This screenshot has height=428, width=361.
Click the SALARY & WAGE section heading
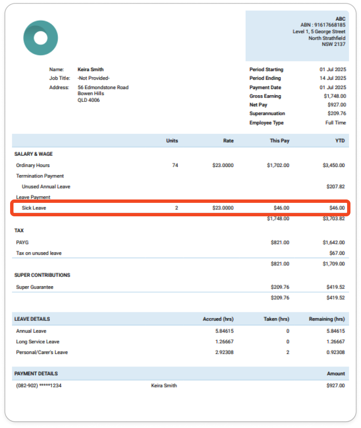(33, 154)
